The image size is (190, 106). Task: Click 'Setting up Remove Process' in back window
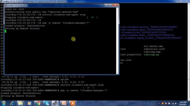coord(18,96)
